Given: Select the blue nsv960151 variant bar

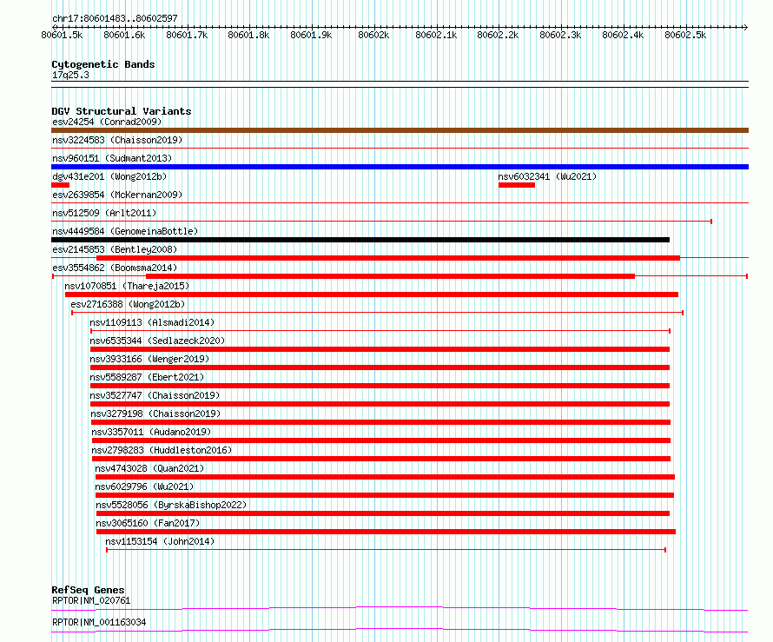Looking at the screenshot, I should (x=400, y=167).
